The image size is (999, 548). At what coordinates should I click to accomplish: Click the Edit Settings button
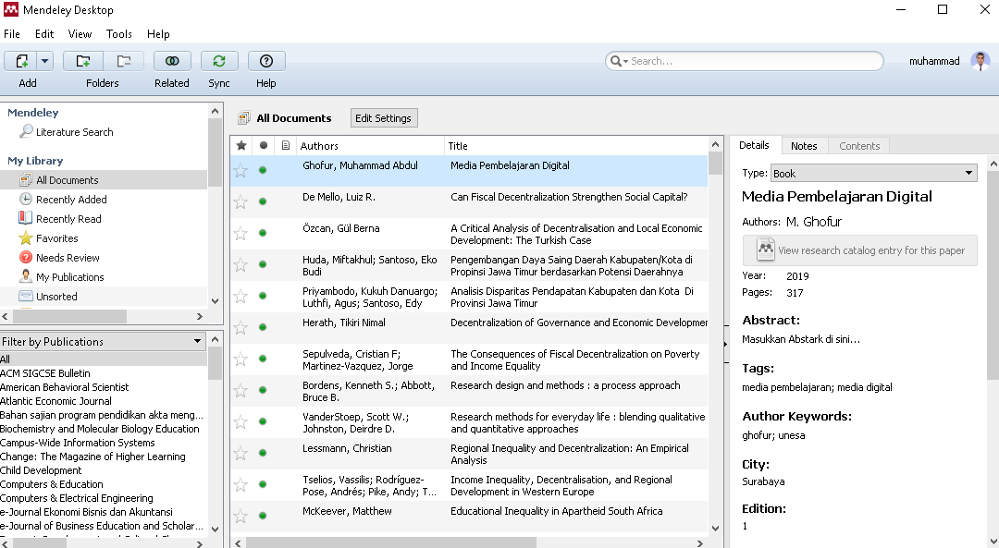[383, 118]
